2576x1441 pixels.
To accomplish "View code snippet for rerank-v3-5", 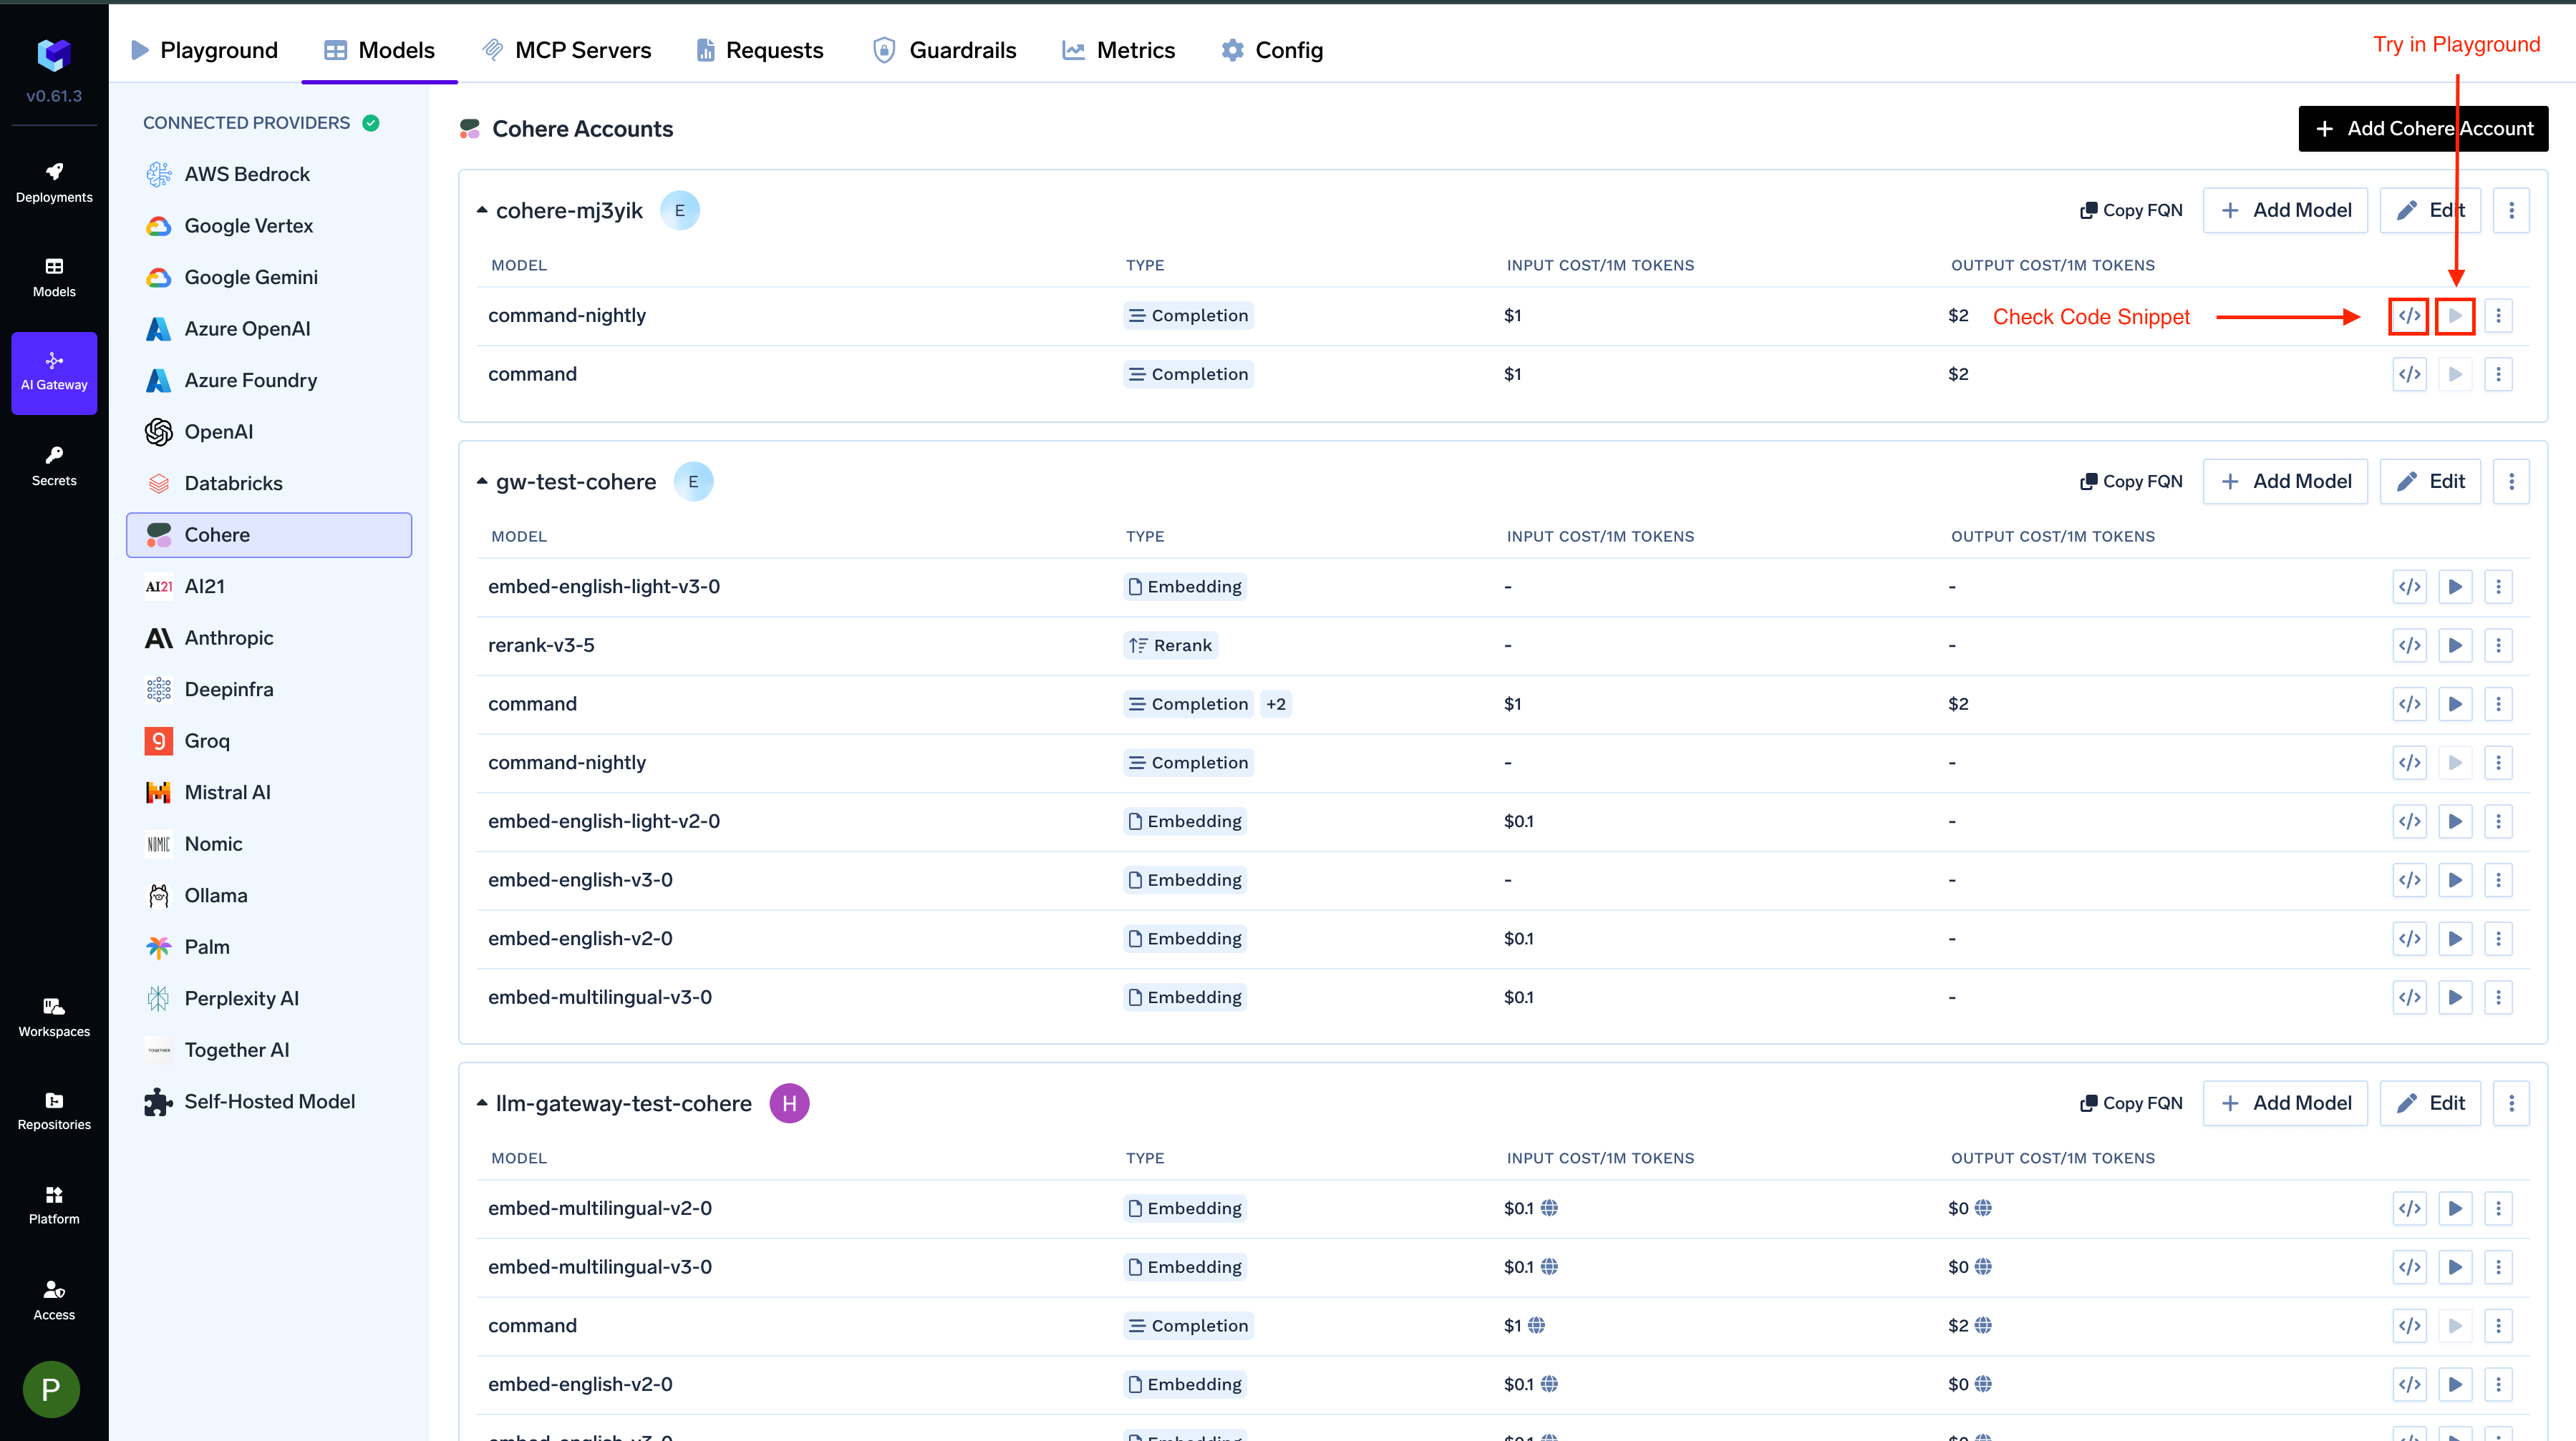I will point(2409,645).
